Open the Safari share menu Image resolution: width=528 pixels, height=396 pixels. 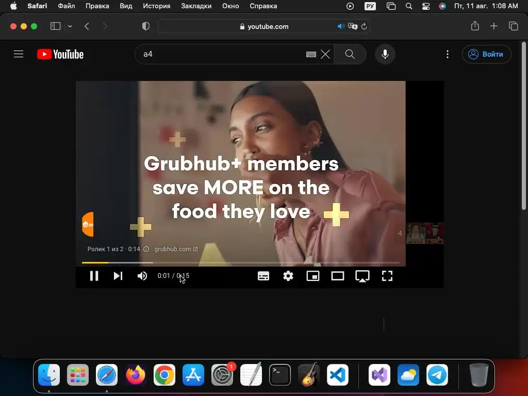[x=475, y=26]
